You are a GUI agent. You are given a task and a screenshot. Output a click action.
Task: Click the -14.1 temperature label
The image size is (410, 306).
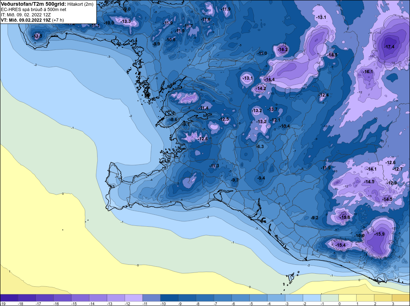pyautogui.click(x=371, y=169)
